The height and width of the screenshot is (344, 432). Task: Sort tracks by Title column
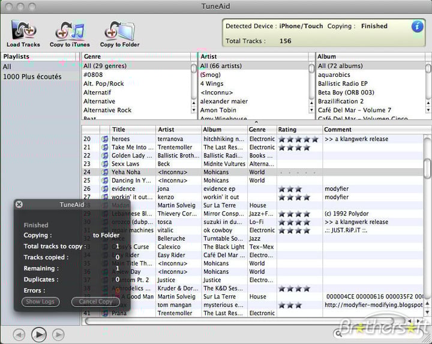[x=133, y=130]
